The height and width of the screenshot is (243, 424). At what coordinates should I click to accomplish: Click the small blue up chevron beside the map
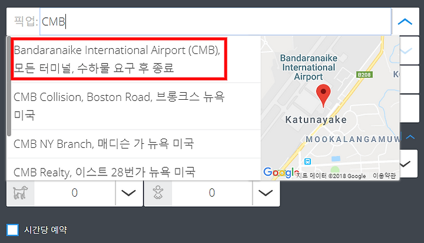point(410,137)
